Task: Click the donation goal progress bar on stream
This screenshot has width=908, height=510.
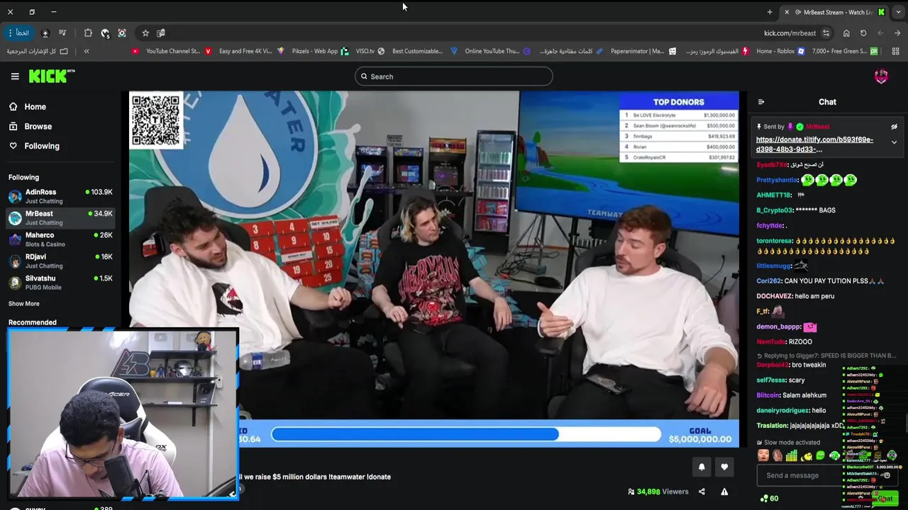Action: (465, 434)
